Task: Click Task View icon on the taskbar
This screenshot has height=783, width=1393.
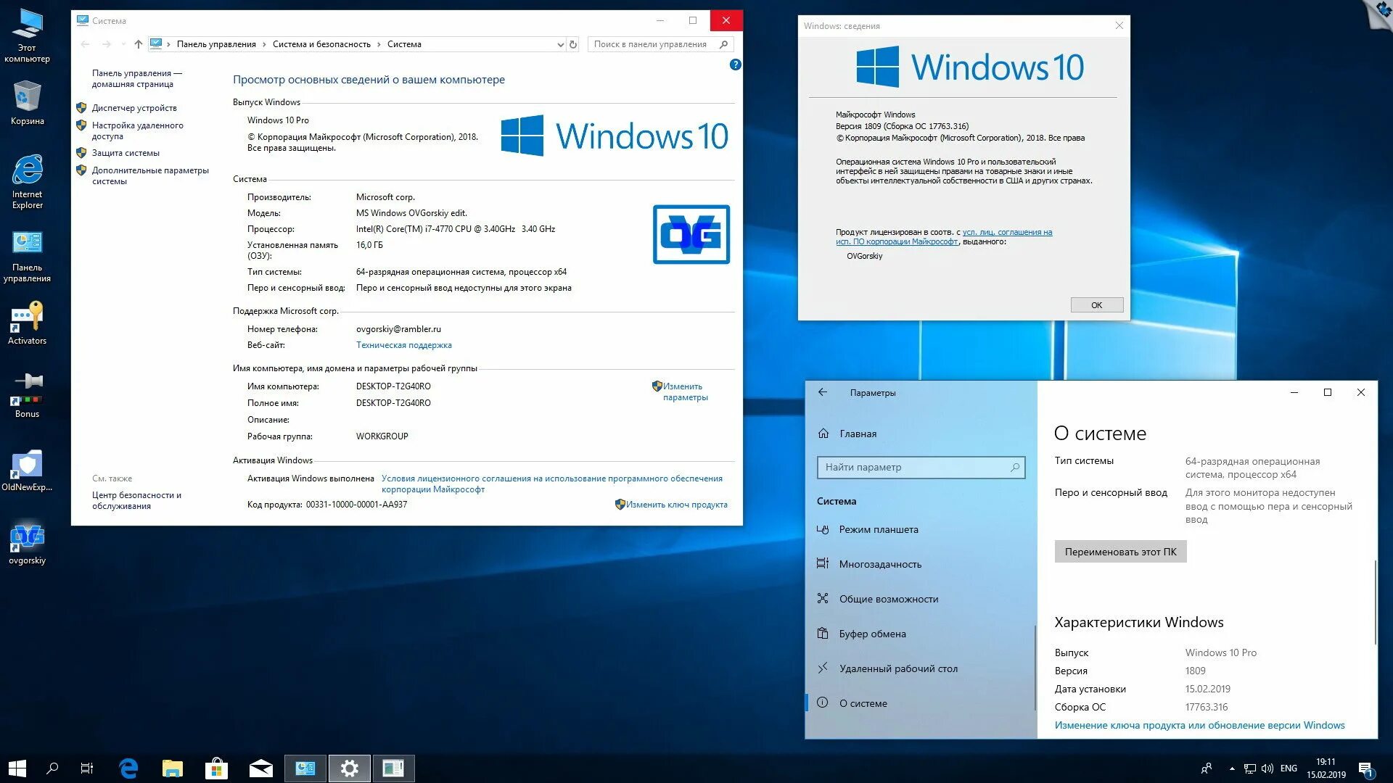Action: [x=86, y=768]
